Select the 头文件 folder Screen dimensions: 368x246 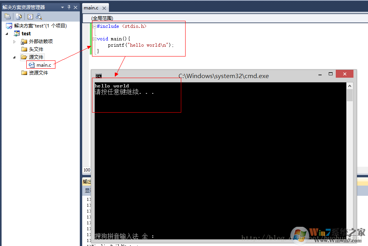pyautogui.click(x=36, y=49)
